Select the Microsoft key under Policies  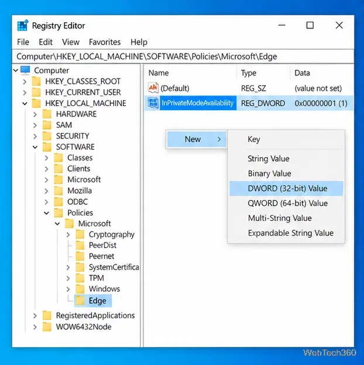(94, 224)
